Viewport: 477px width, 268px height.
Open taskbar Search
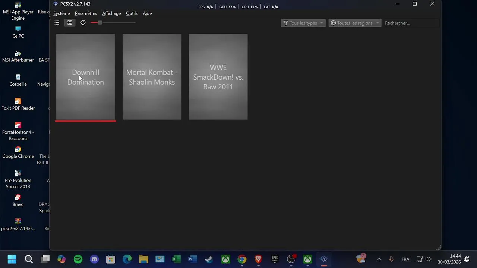(x=29, y=259)
